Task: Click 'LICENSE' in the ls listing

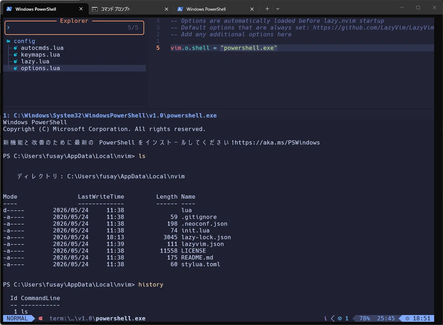Action: [x=194, y=251]
